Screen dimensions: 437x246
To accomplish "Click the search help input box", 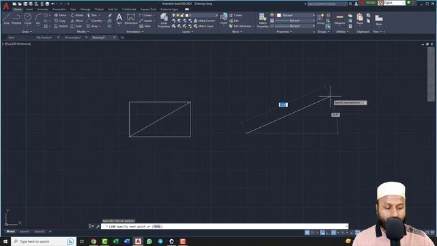I will [x=328, y=4].
